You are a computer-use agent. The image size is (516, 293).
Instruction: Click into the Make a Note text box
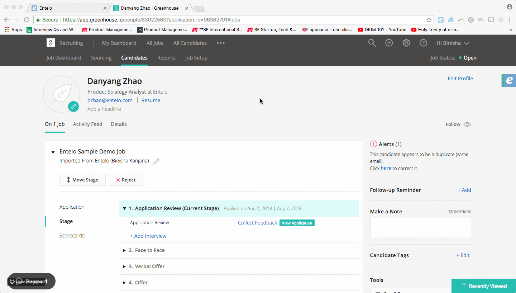pos(420,227)
